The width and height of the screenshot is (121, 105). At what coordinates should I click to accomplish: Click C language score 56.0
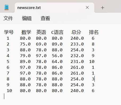[x=57, y=56]
